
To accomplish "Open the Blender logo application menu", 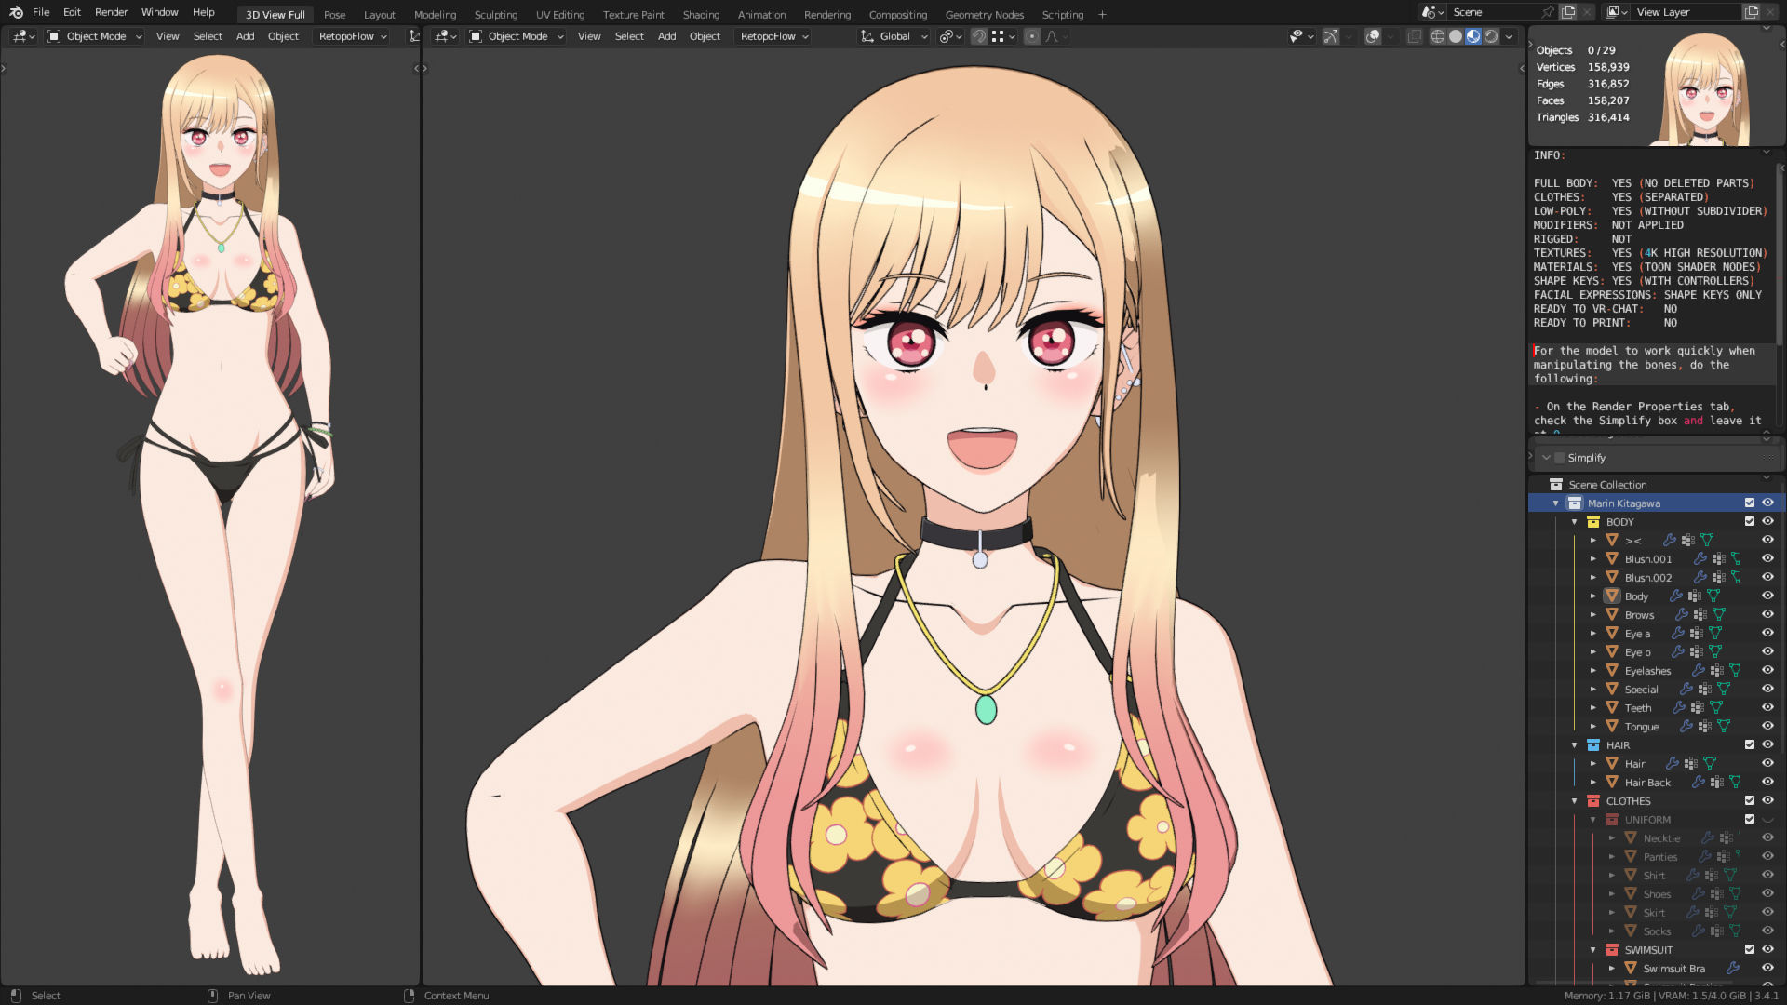I will click(16, 12).
